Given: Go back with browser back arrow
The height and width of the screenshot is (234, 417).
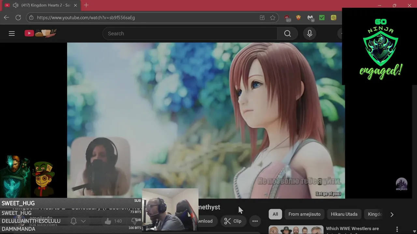Looking at the screenshot, I should 7,18.
